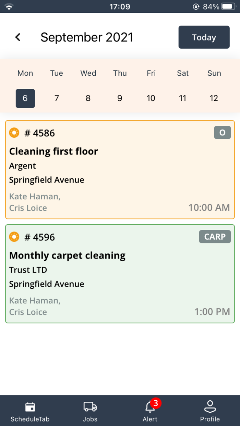This screenshot has height=426, width=240.
Task: Select Tuesday the 7th
Action: tap(57, 98)
